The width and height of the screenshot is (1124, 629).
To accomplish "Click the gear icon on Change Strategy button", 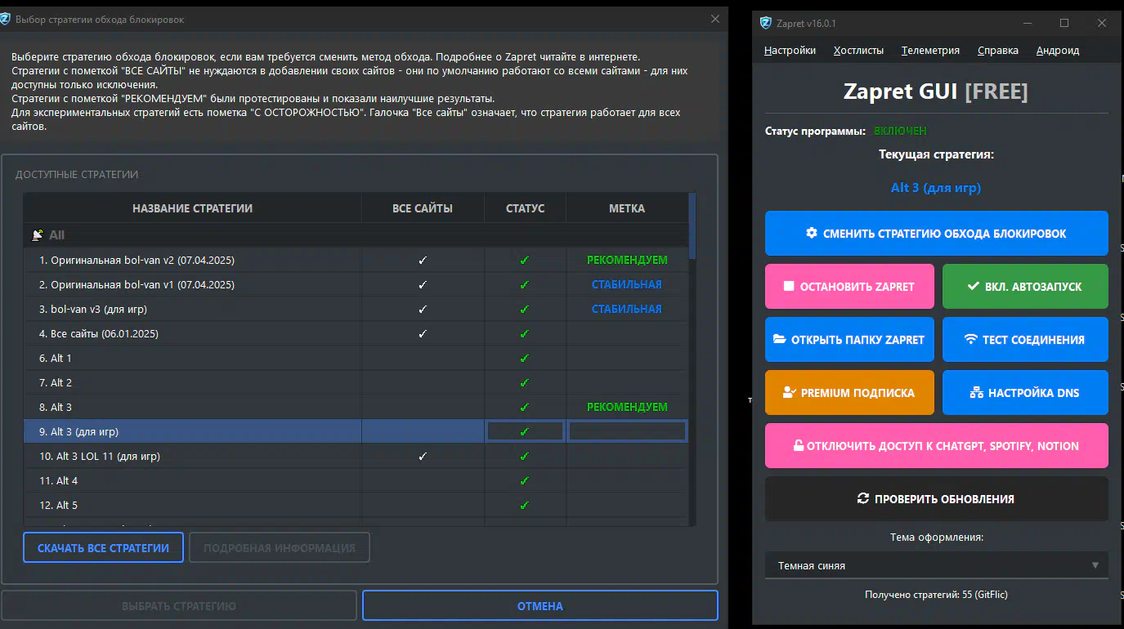I will (812, 233).
